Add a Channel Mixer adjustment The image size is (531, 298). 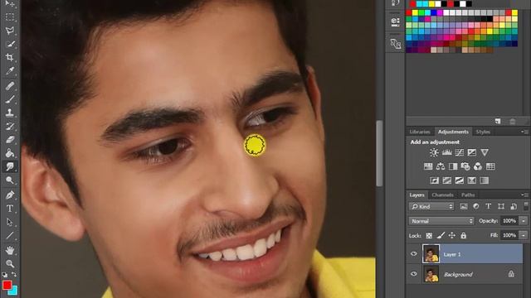478,166
